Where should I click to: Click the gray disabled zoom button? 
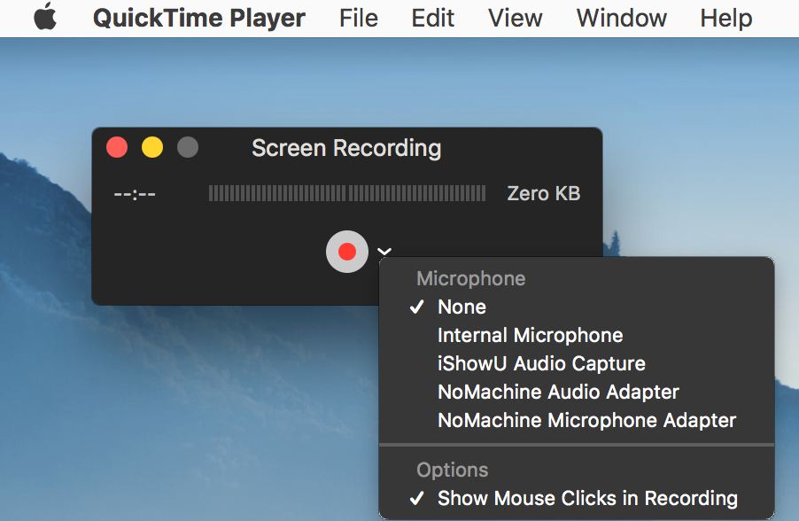click(x=188, y=147)
